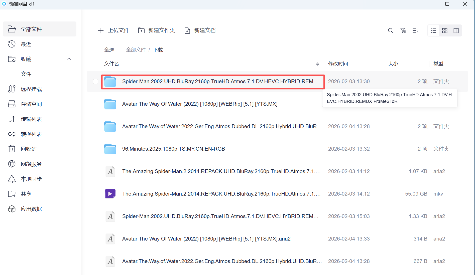Click the new folder icon
Screen dimensions: 475x275
click(141, 30)
